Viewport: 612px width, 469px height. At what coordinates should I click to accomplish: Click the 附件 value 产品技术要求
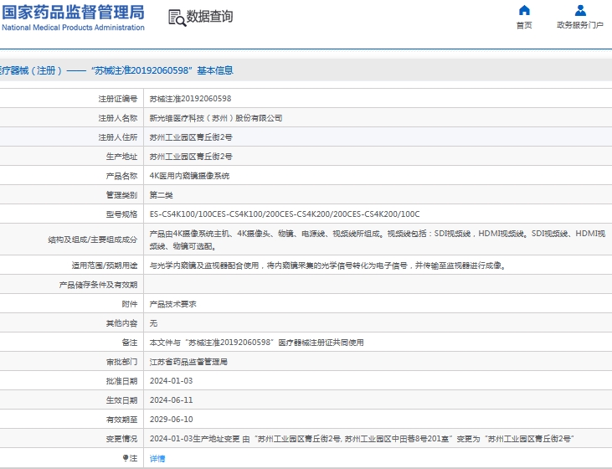click(173, 304)
